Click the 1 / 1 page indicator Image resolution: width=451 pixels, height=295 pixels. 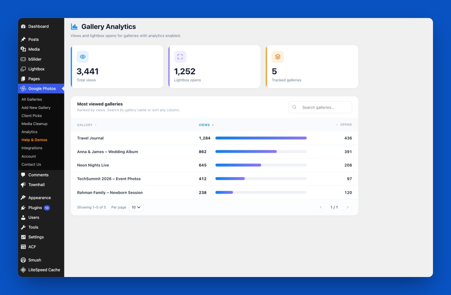click(334, 207)
